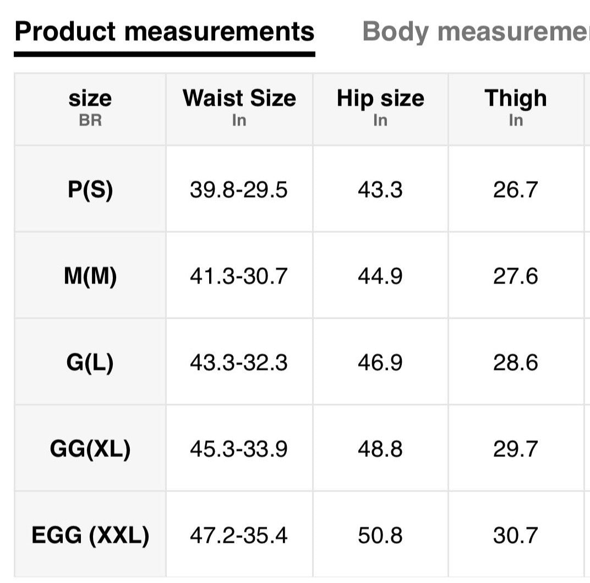
Task: Click the M(M) size row label
Action: pos(90,276)
